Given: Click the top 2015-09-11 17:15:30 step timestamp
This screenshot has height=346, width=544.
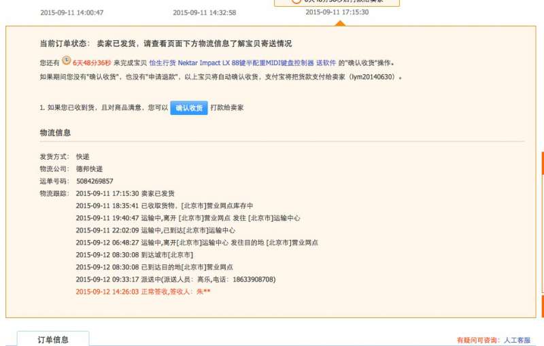Looking at the screenshot, I should tap(337, 12).
